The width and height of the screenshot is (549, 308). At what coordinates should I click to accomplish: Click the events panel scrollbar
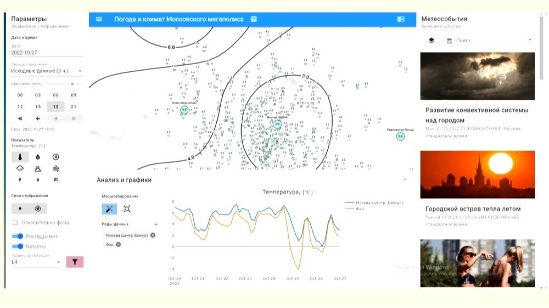(542, 48)
